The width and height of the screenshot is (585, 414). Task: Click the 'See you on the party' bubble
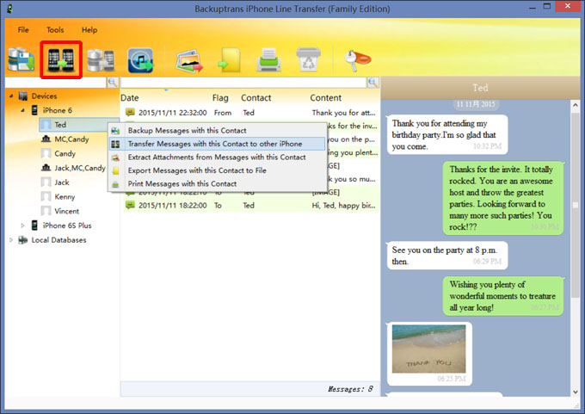tap(447, 256)
